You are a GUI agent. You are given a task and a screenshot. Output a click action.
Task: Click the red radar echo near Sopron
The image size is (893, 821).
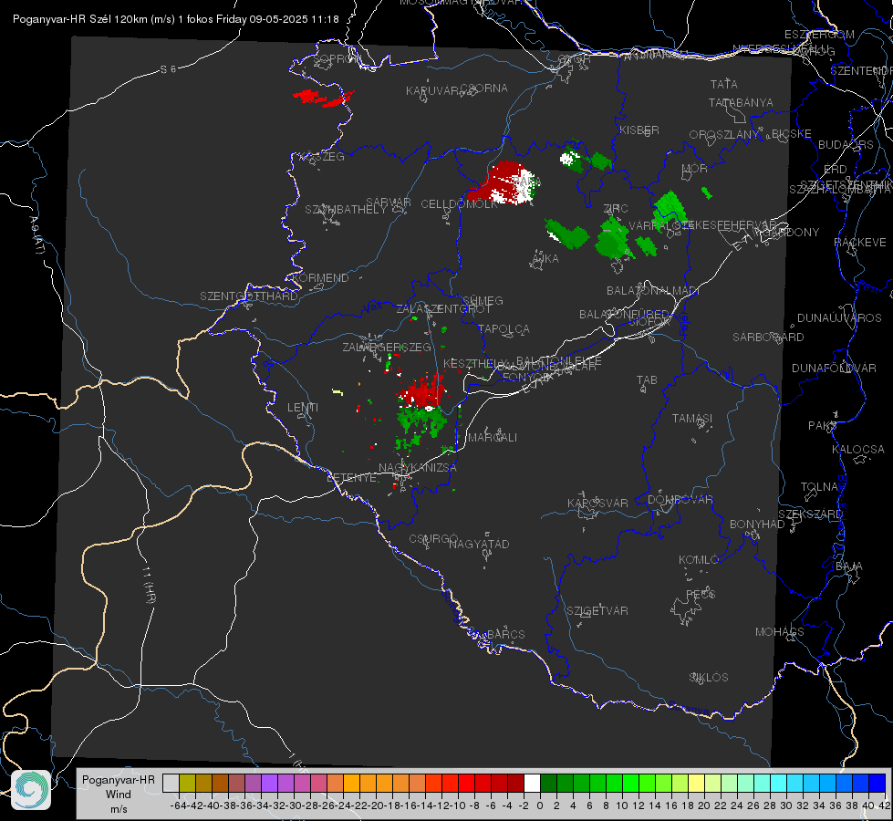(323, 98)
